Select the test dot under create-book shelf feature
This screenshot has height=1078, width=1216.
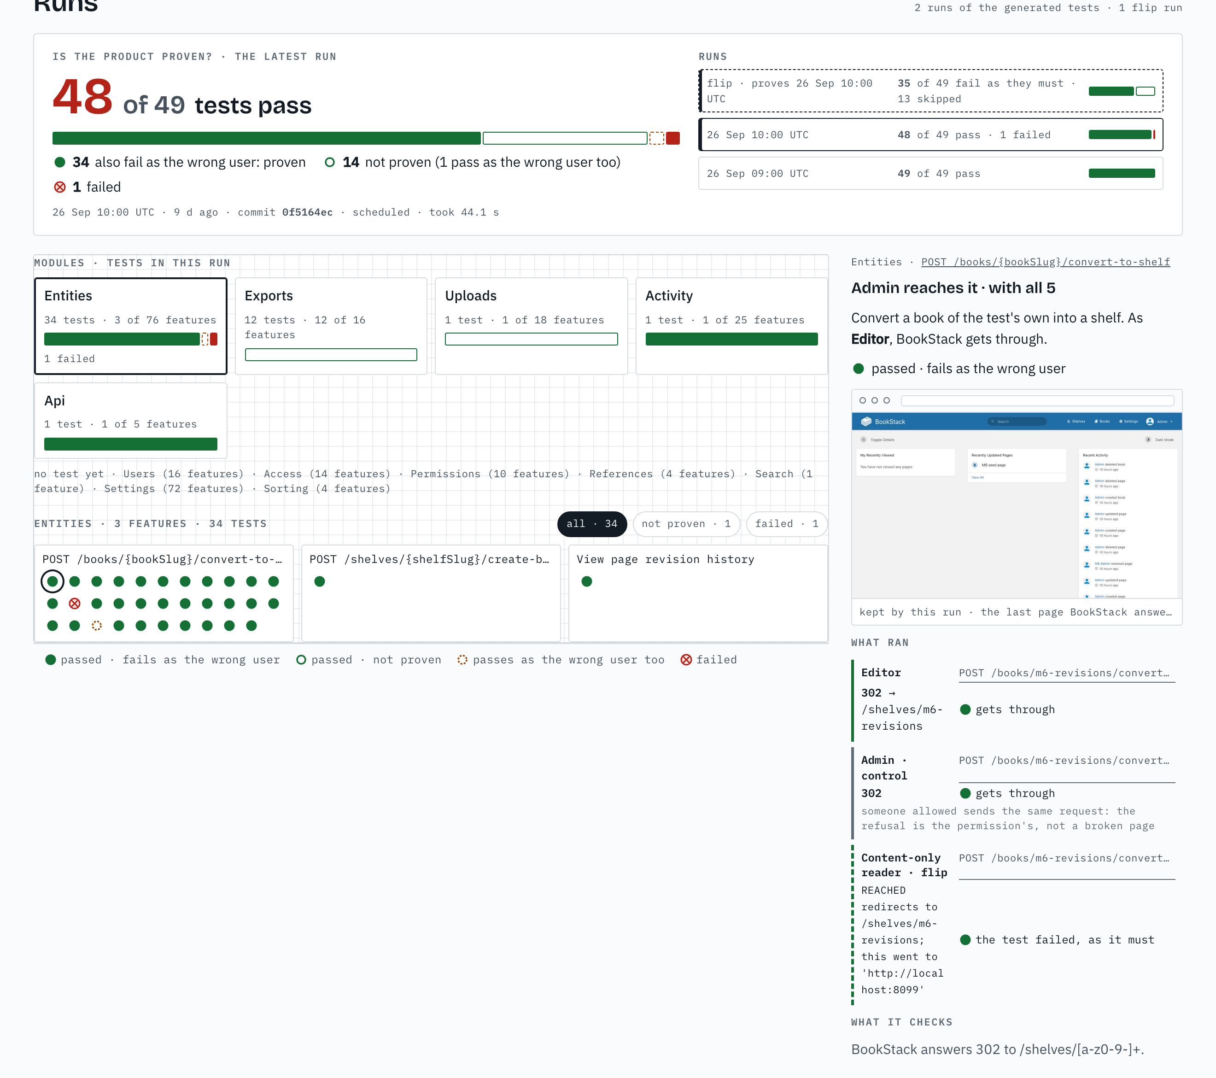pos(320,581)
